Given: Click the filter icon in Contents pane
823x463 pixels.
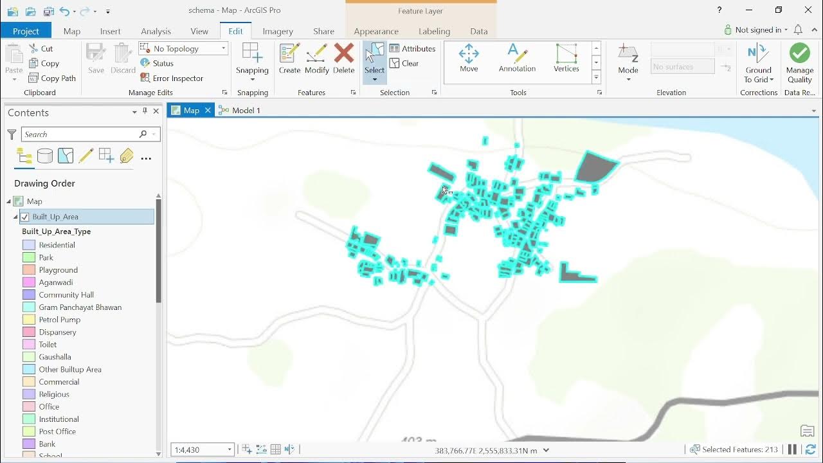Looking at the screenshot, I should [x=12, y=134].
